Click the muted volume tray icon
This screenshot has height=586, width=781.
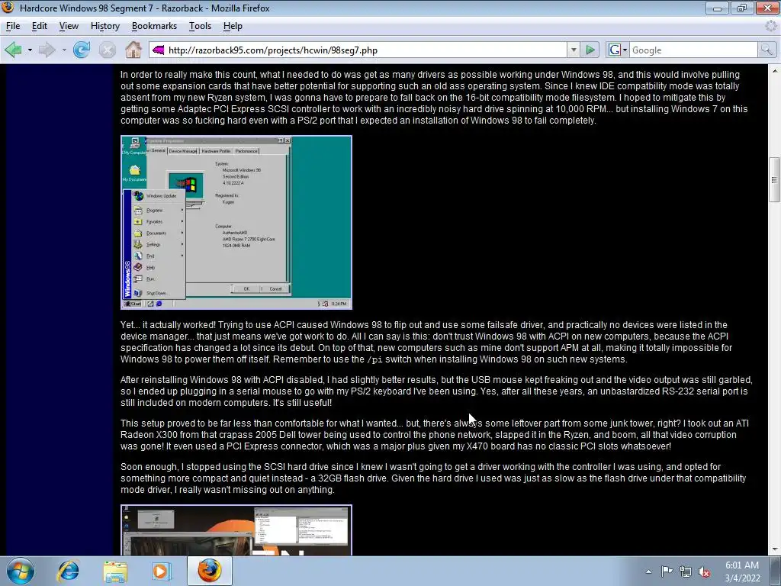[x=704, y=572]
